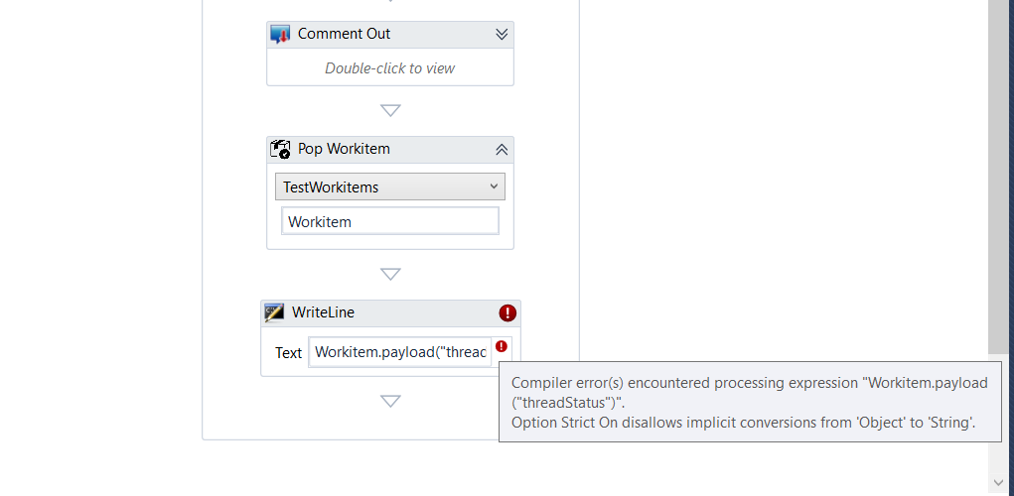Click the Comment Out activity icon
This screenshot has height=496, width=1014.
click(x=280, y=35)
